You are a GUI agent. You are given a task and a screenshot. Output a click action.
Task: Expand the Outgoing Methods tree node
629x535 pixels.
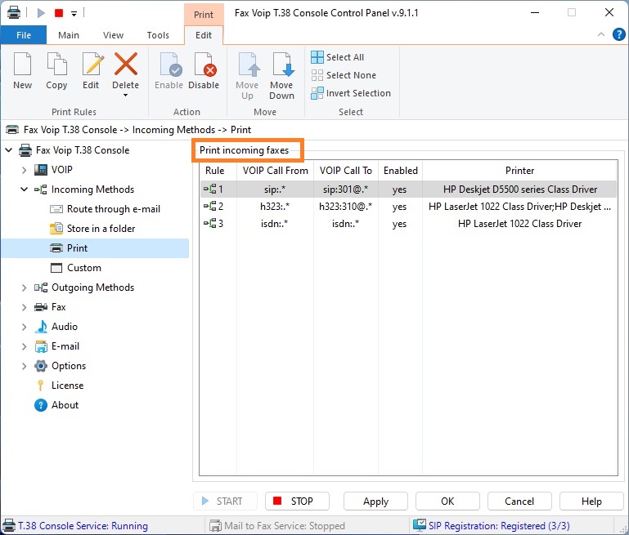pos(24,288)
